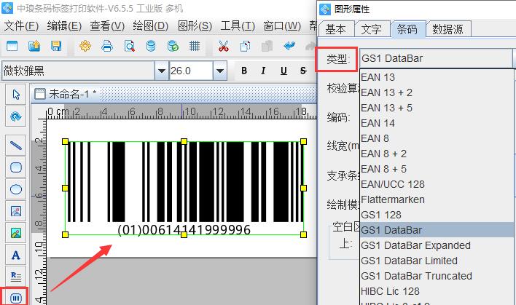Open the font name dropdown arrow
Viewport: 516px width, 305px height.
coord(162,71)
